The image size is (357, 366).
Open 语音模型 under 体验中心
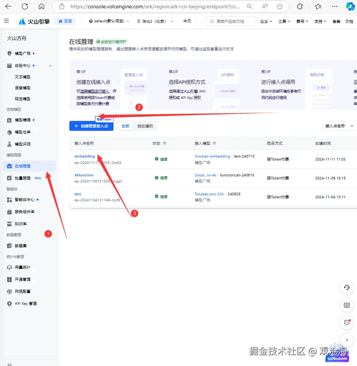coord(23,88)
